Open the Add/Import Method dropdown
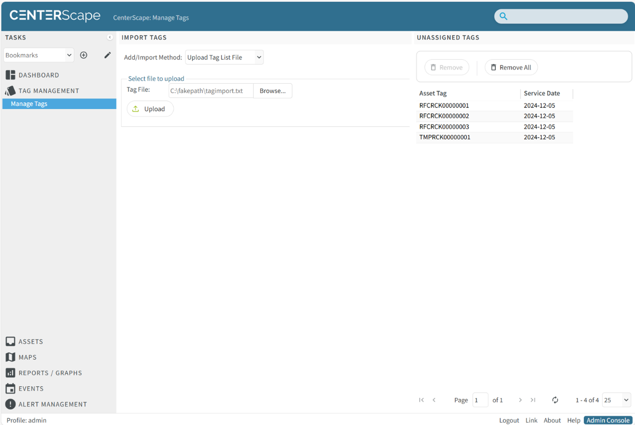 pyautogui.click(x=224, y=57)
